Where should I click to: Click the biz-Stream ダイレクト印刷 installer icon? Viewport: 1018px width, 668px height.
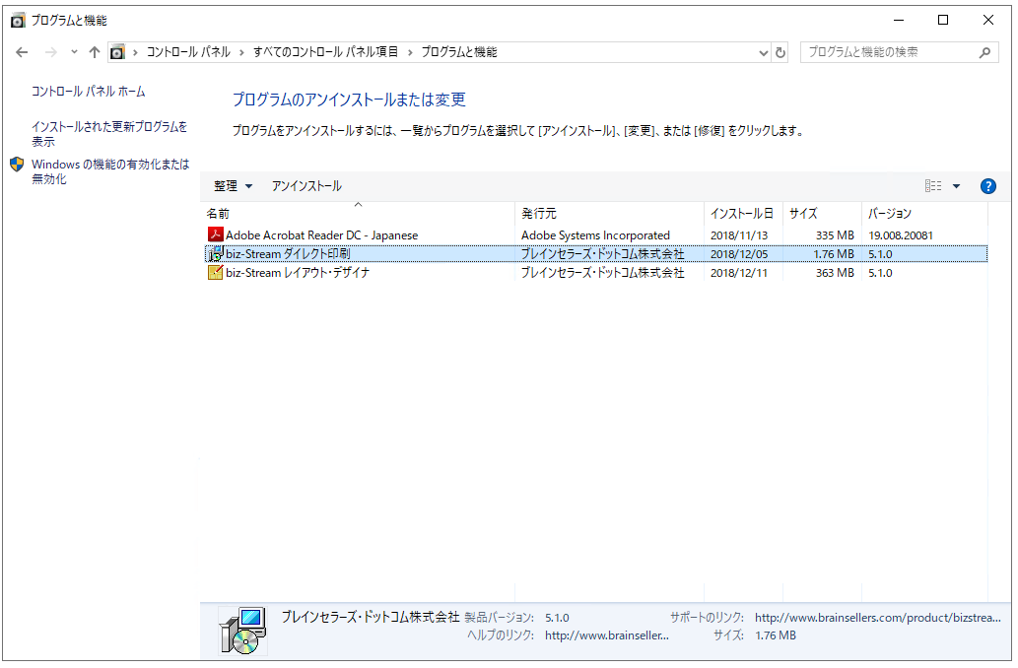(x=216, y=254)
